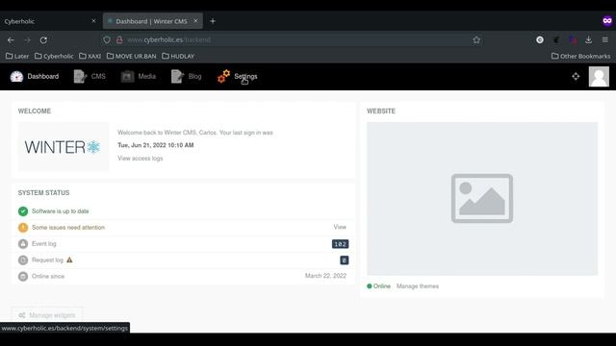Click View next to issues need attention
Image resolution: width=616 pixels, height=346 pixels.
coord(340,227)
